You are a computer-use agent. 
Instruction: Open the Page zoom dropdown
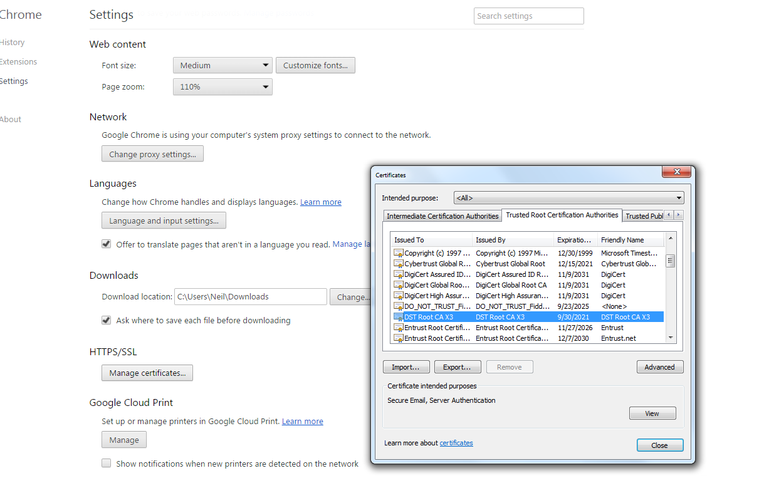tap(222, 86)
